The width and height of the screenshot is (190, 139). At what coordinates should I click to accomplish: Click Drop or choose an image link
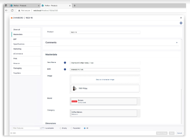[105, 80]
